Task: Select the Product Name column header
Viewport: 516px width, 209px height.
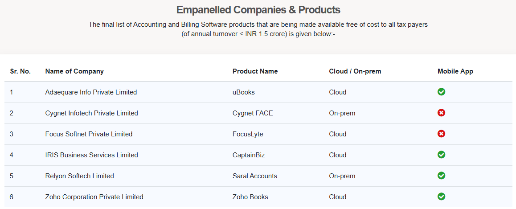Action: click(255, 71)
